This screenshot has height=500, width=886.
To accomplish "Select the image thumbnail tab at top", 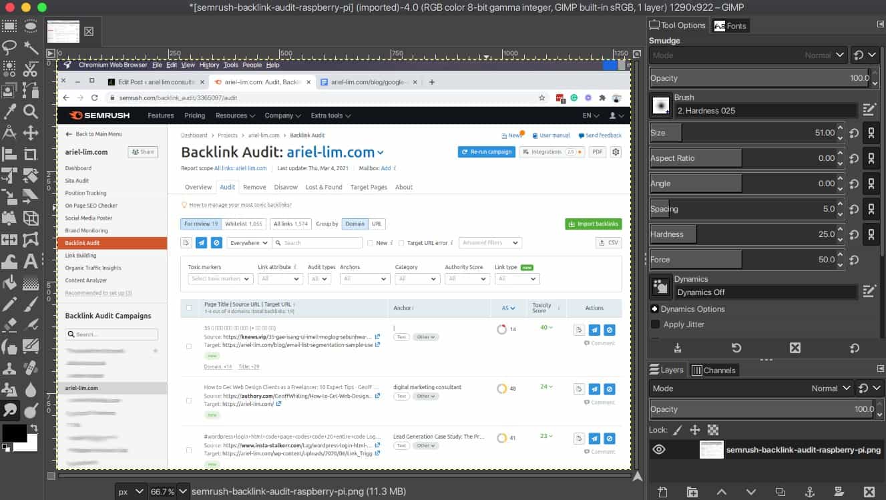I will (x=63, y=31).
